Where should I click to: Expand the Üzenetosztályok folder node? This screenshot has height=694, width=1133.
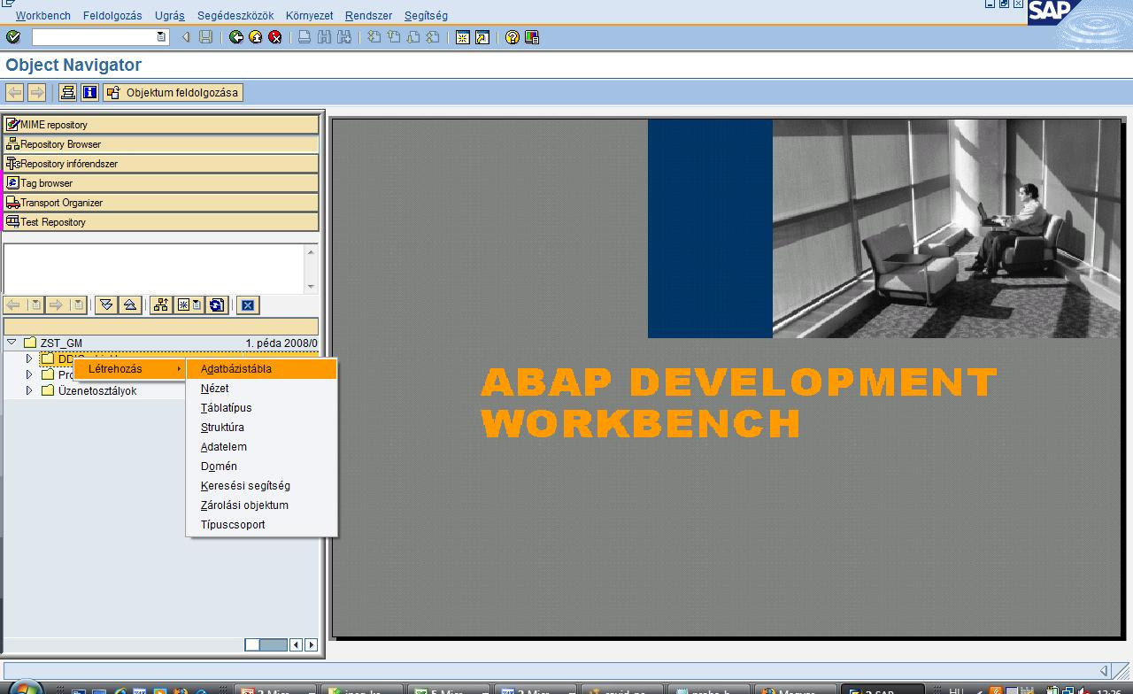(x=29, y=390)
